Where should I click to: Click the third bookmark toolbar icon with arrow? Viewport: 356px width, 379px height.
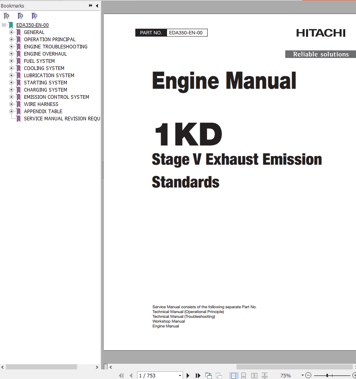(34, 16)
